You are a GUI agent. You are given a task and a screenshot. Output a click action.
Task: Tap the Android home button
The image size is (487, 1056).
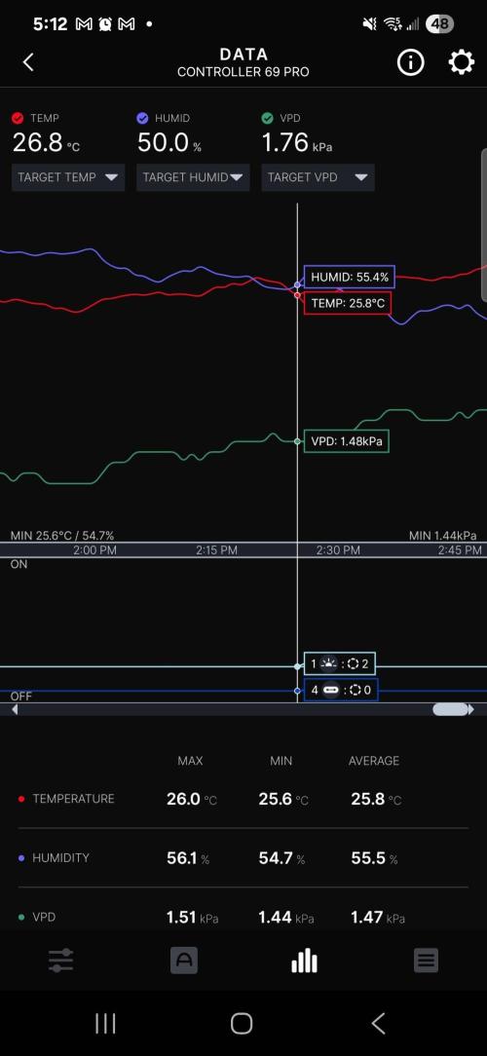tap(242, 1023)
